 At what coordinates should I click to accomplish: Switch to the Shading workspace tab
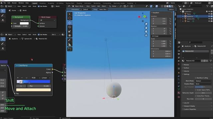click(79, 3)
